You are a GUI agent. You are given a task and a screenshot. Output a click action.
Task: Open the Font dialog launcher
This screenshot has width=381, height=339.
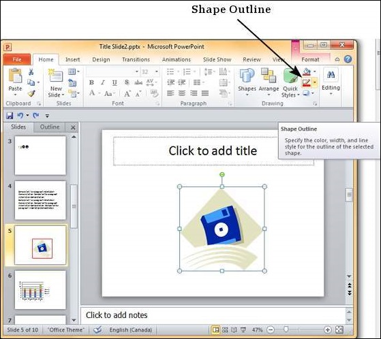click(x=157, y=104)
